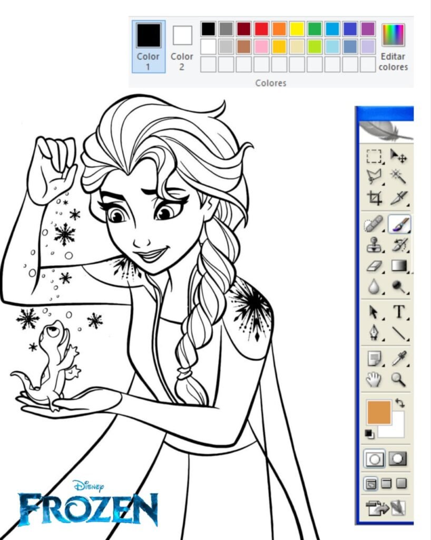Pick the dark gray palette swatch
431x540 pixels.
[x=226, y=28]
